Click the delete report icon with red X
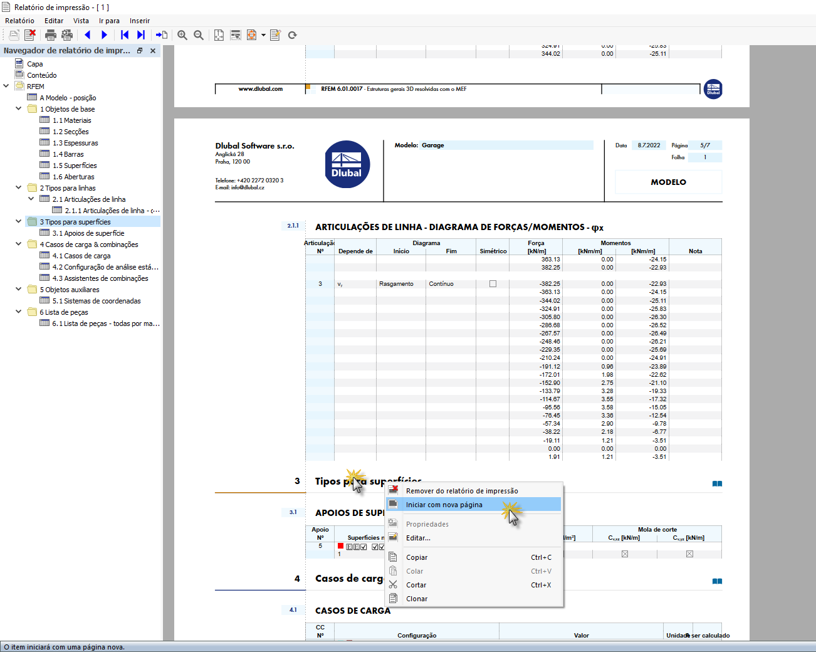The image size is (816, 652). (x=29, y=35)
